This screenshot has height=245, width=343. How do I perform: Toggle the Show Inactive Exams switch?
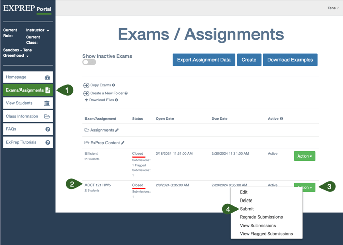point(89,62)
